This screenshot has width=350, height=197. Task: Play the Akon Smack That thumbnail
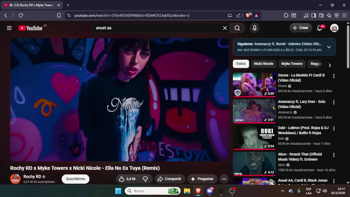click(x=254, y=164)
